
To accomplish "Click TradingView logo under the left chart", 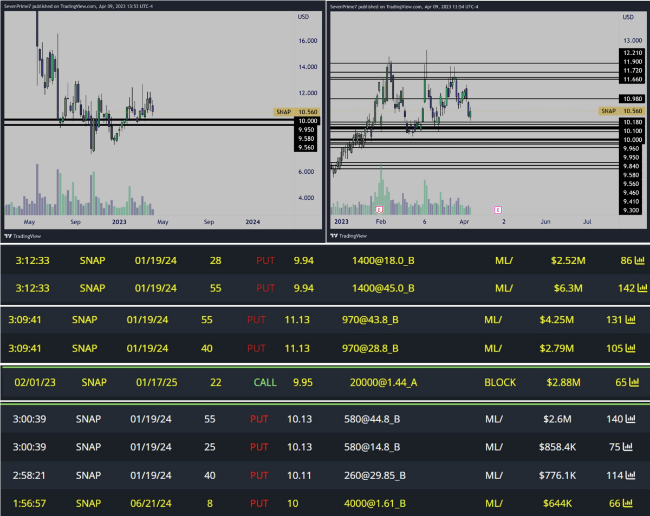I will pos(23,236).
